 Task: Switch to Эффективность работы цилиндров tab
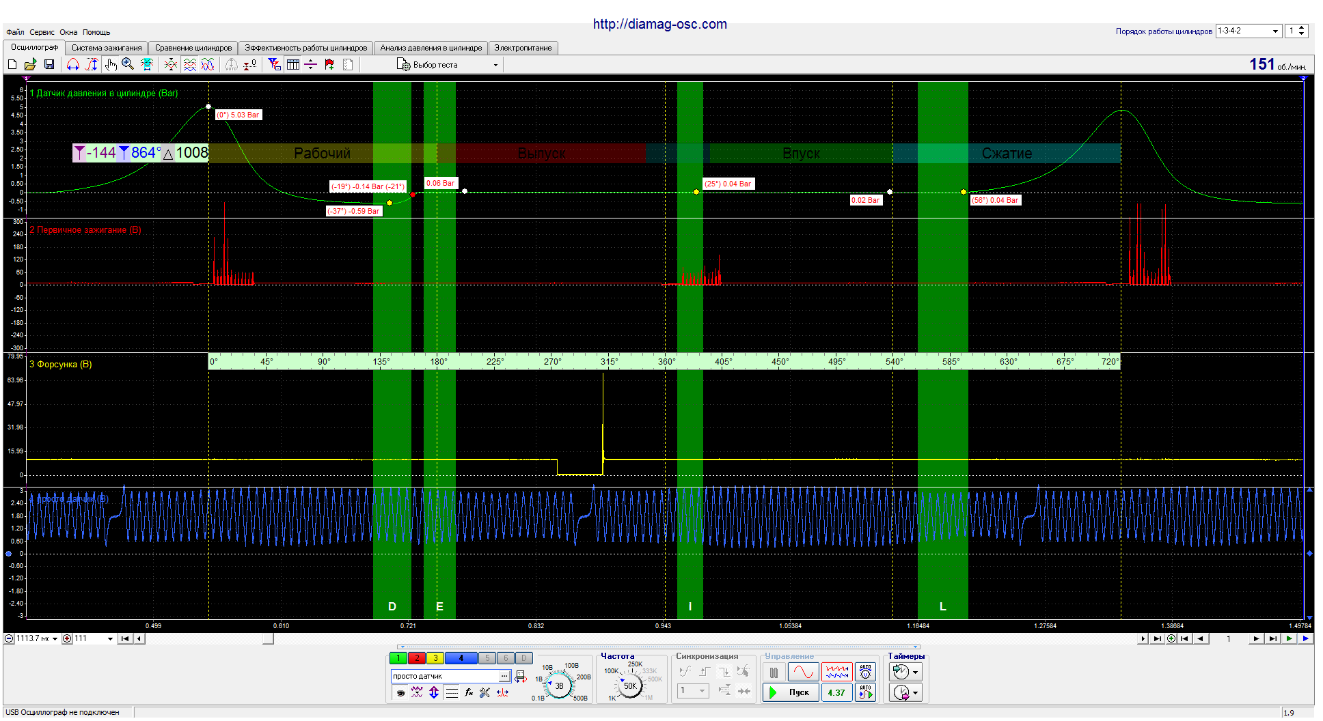point(305,48)
